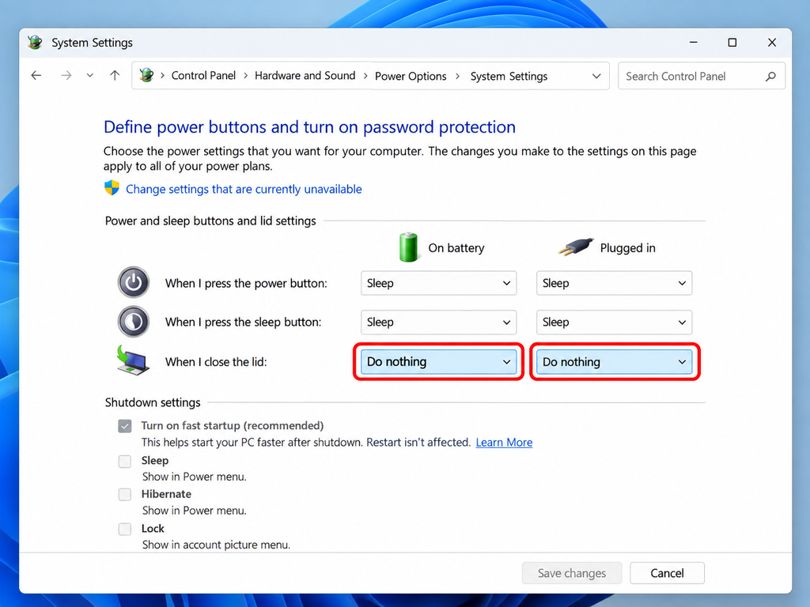Go up one level with up arrow
Screen dimensions: 810x607
coord(115,75)
